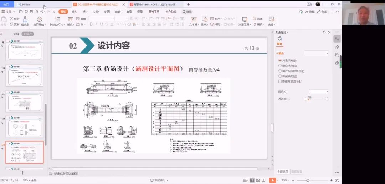Click the Copy (复制) icon
385x184 pixels.
(11, 24)
